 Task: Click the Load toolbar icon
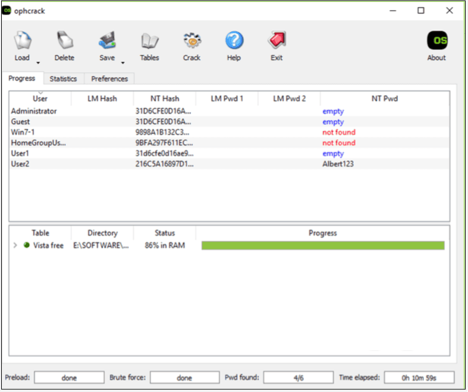click(22, 42)
